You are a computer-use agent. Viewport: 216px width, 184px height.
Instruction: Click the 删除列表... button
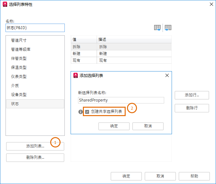coord(35,158)
